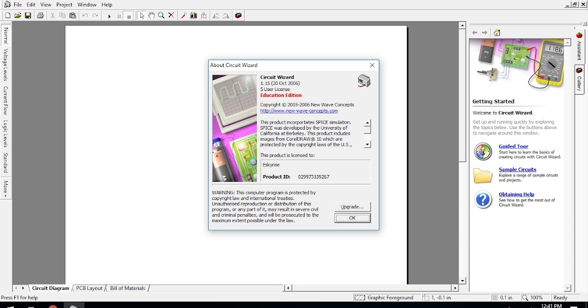The width and height of the screenshot is (588, 308).
Task: Close the About Circuit Wizard dialog
Action: pyautogui.click(x=372, y=65)
